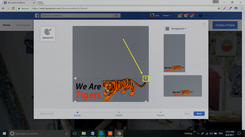
Task: Open Get Inspired tab
Action: [x=23, y=25]
